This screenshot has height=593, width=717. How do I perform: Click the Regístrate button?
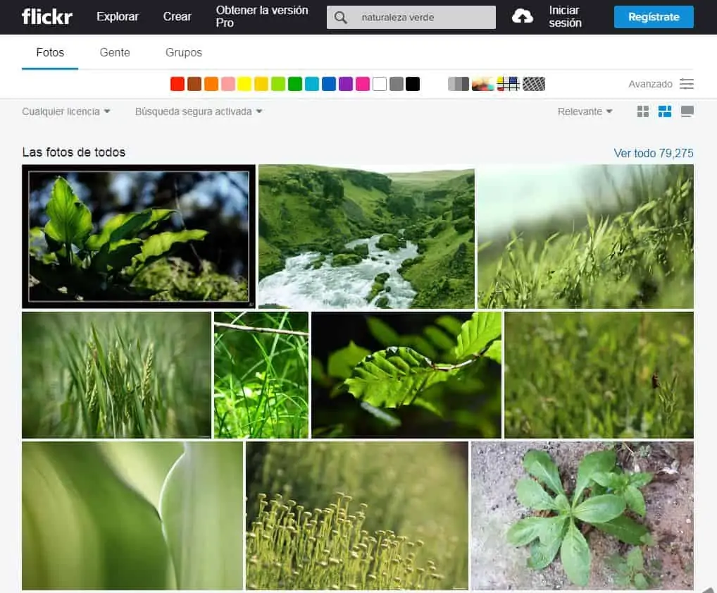click(654, 17)
